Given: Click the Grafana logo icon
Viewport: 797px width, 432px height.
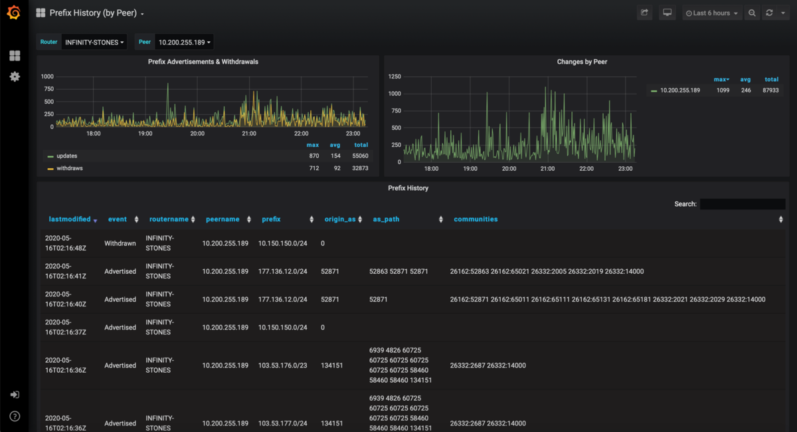Looking at the screenshot, I should [x=14, y=13].
